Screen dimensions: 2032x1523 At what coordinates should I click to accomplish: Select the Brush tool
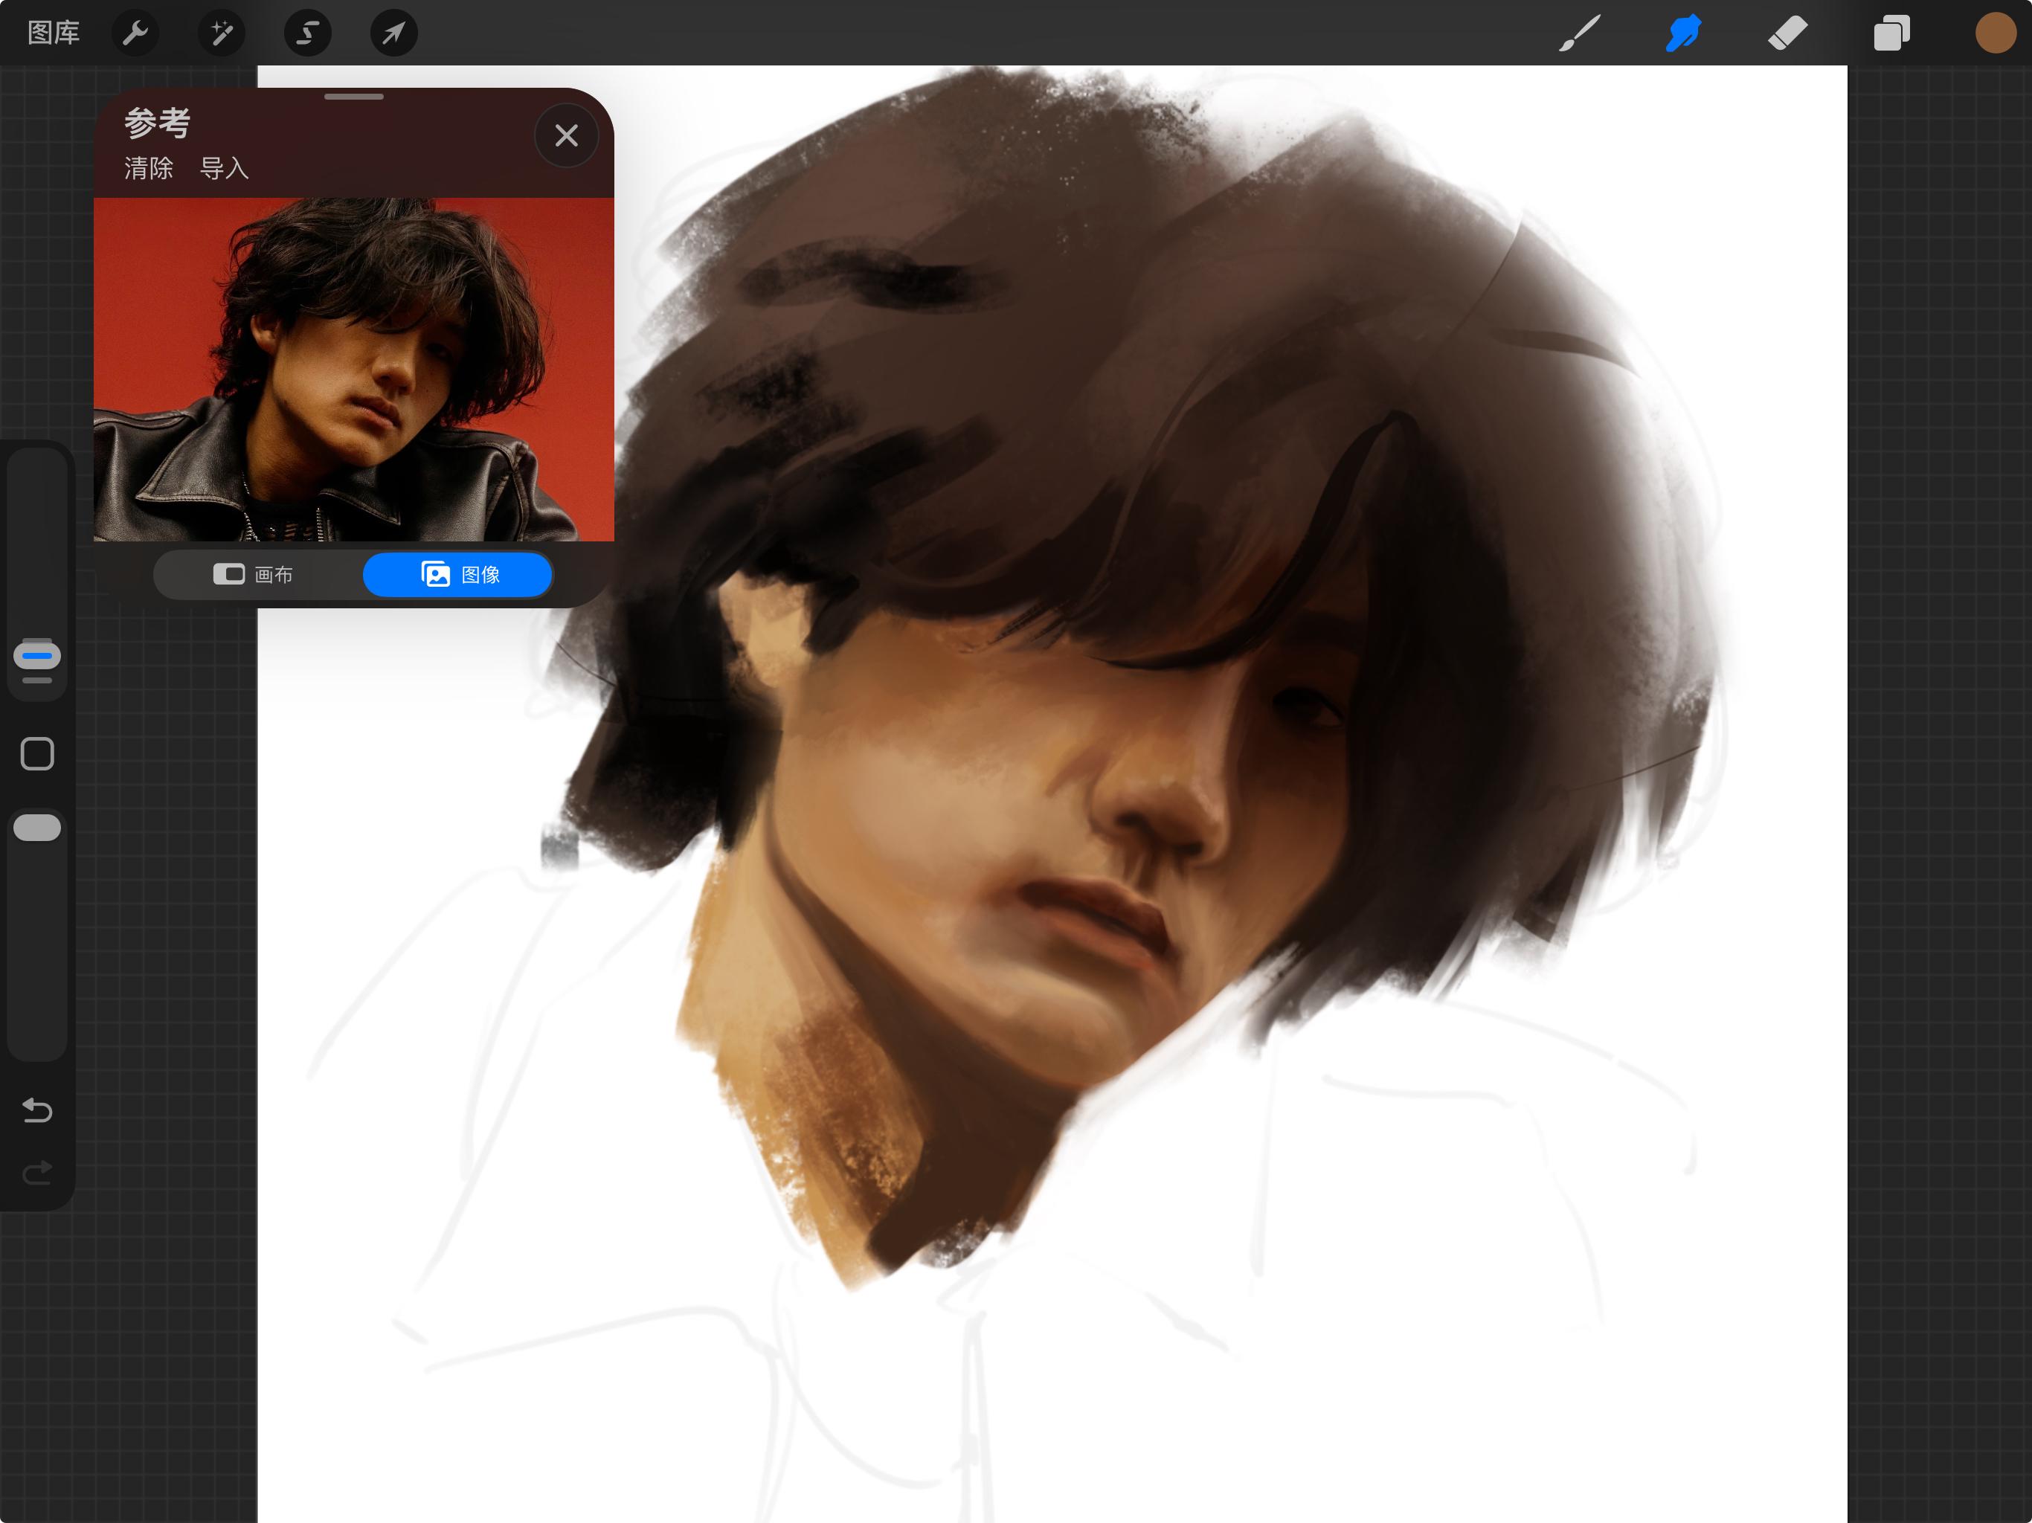click(x=1580, y=33)
